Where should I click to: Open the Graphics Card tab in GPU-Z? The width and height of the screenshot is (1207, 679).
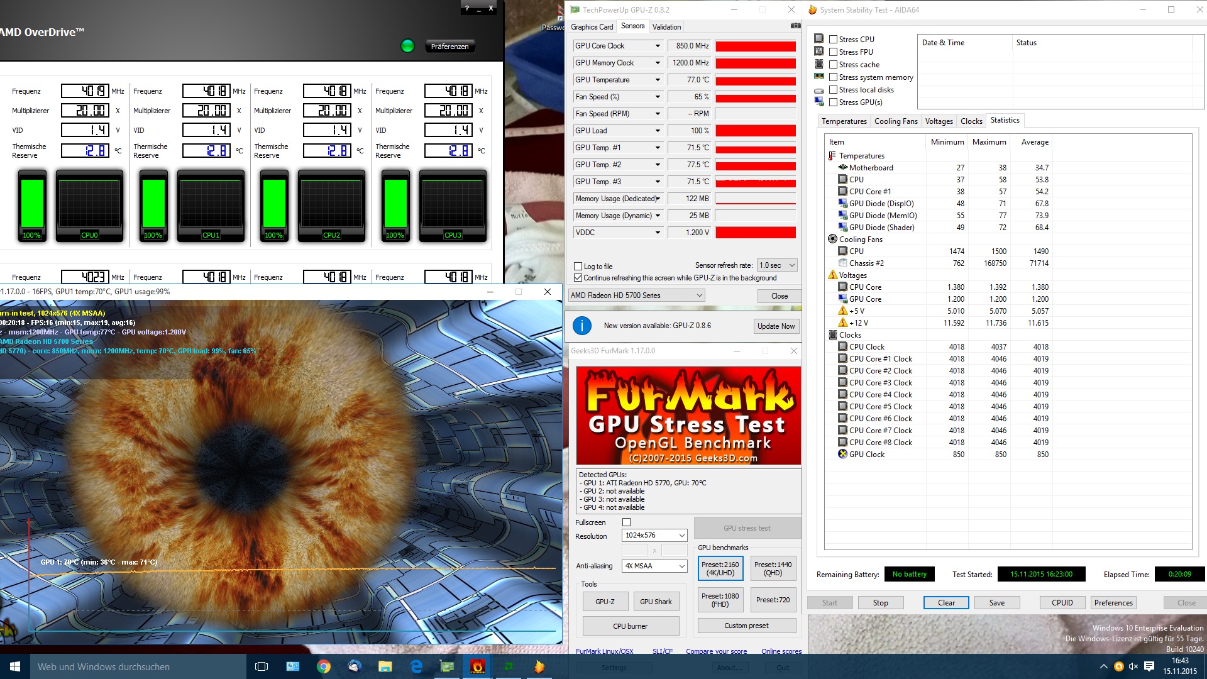pyautogui.click(x=592, y=27)
